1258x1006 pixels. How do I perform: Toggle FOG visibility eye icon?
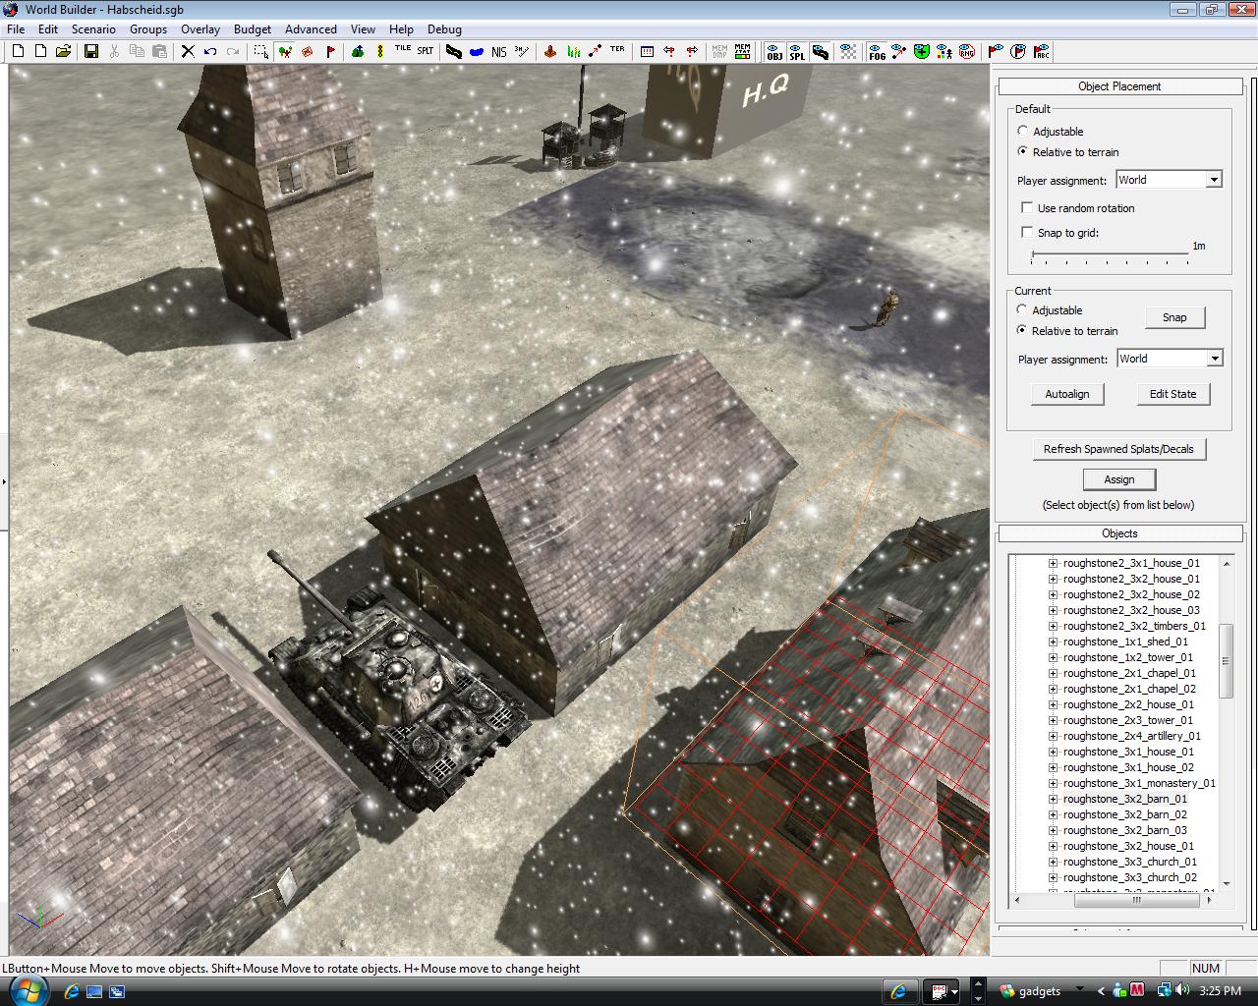click(x=877, y=51)
